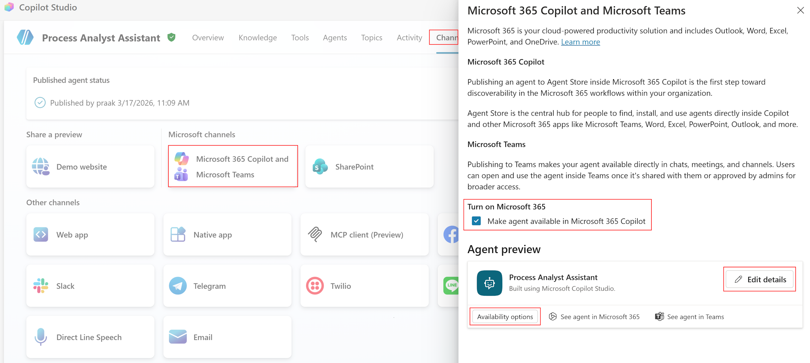This screenshot has height=363, width=810.
Task: Open the Telegram channel
Action: [x=227, y=286]
